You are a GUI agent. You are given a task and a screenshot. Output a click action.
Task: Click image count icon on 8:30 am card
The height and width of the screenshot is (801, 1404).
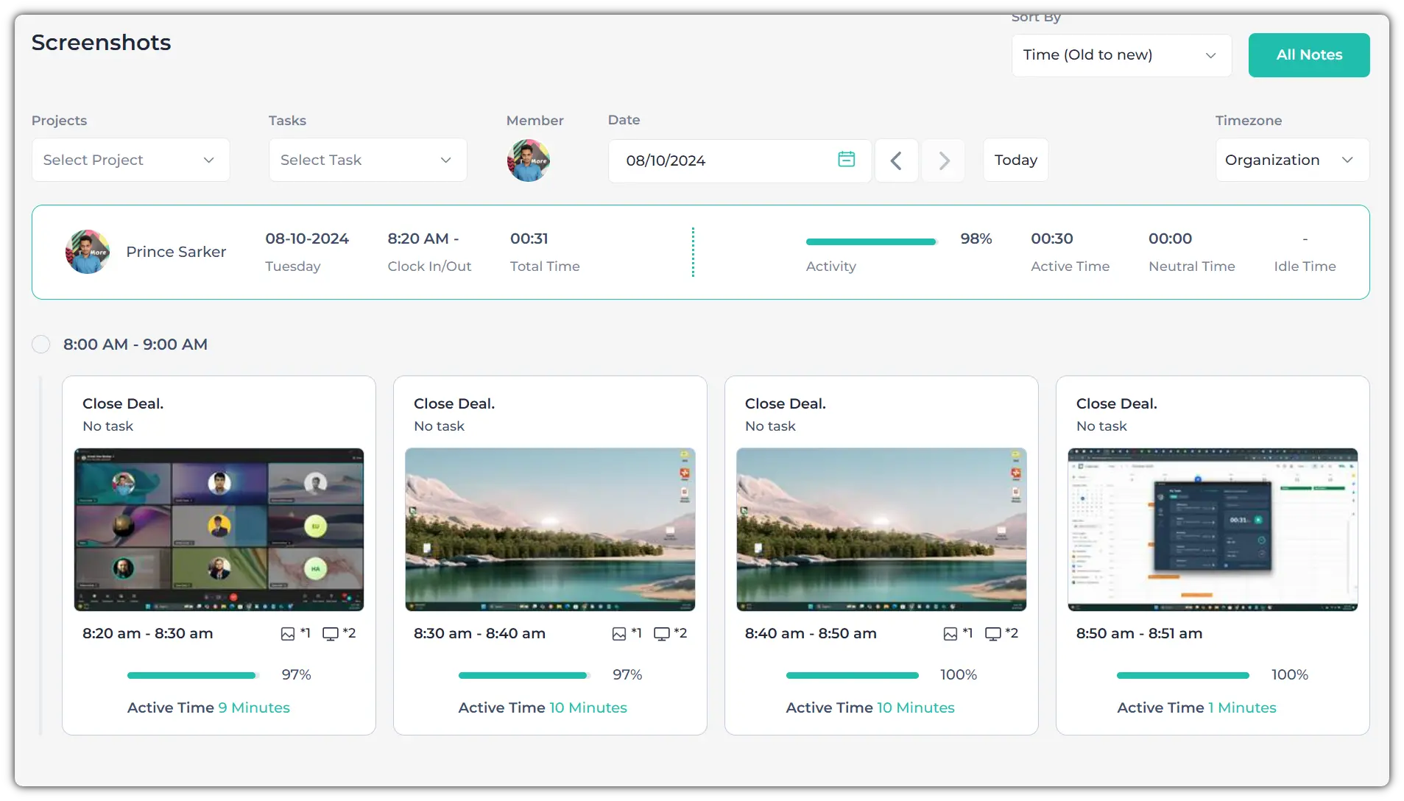[619, 634]
